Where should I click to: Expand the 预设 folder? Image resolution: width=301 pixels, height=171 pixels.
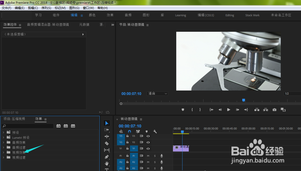pos(3,132)
